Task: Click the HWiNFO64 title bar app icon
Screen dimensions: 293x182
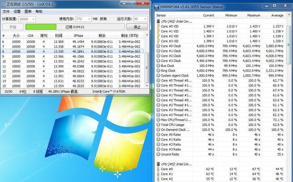Action: pyautogui.click(x=157, y=7)
